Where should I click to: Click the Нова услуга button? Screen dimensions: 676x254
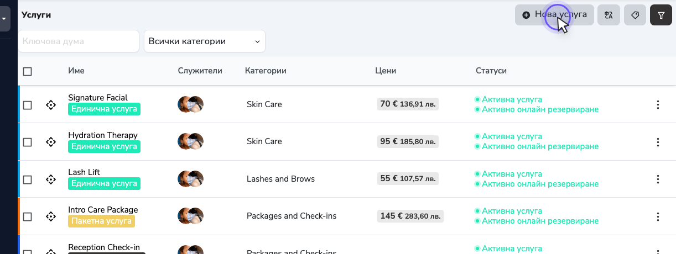click(554, 15)
